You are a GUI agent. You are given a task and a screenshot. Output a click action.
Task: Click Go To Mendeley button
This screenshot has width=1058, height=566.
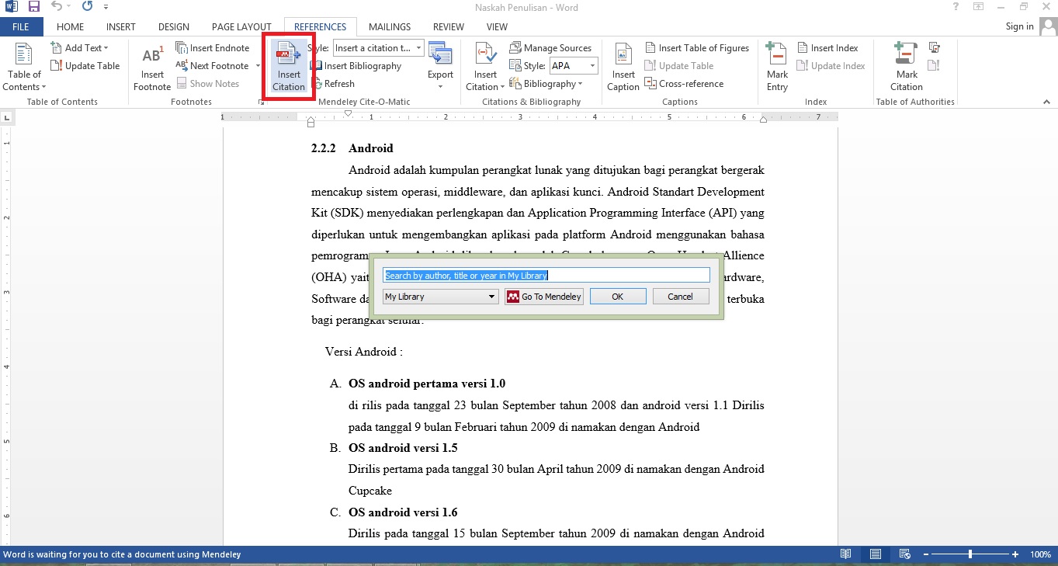pos(544,297)
